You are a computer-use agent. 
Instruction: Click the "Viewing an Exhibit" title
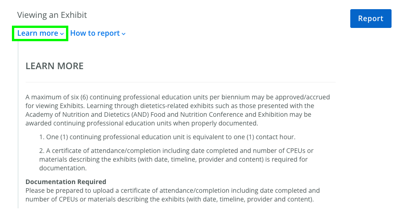point(52,15)
